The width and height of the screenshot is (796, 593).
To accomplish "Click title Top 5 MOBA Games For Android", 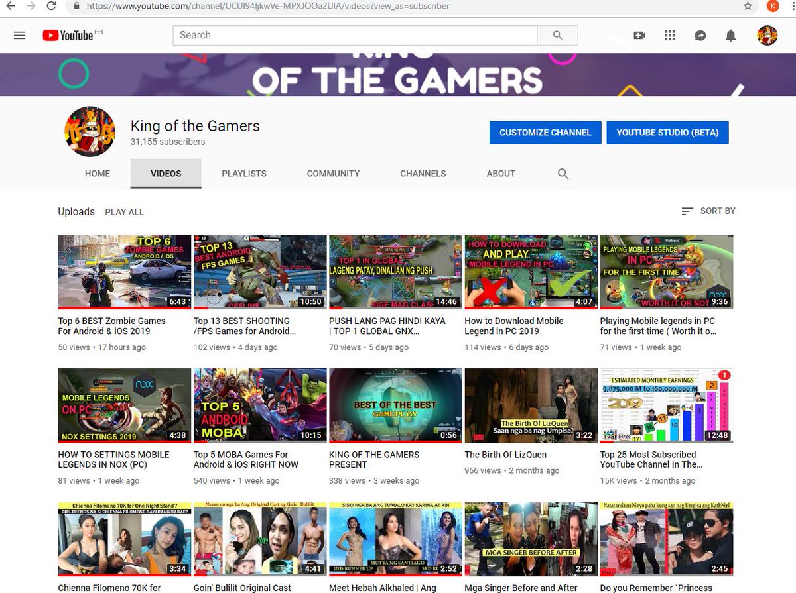I will [246, 460].
